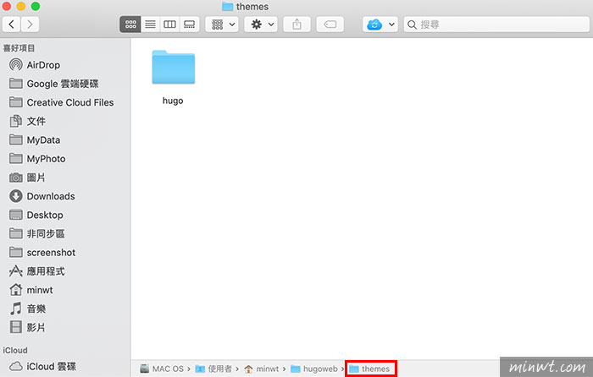Click in the 搜尋 search field
Image resolution: width=593 pixels, height=377 pixels.
click(x=496, y=25)
